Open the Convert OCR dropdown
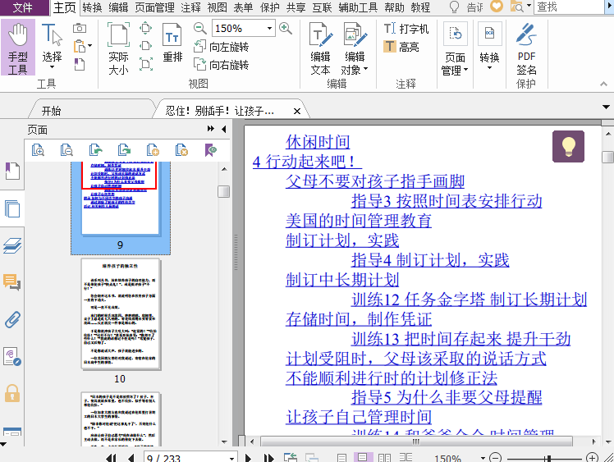 [489, 46]
